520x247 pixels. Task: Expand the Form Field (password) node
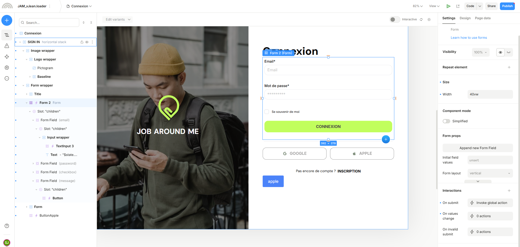[33, 163]
